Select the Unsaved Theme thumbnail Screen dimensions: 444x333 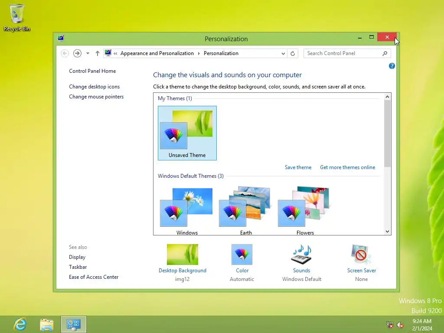coord(187,133)
